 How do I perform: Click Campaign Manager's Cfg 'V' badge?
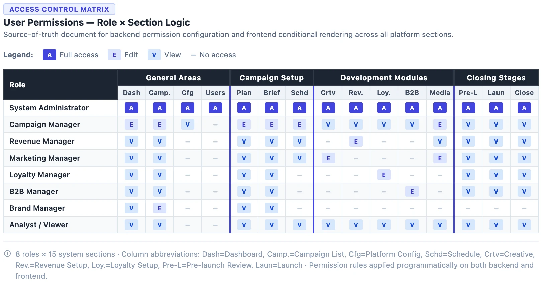point(188,124)
